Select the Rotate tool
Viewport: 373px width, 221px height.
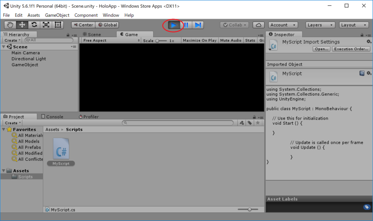[x=34, y=25]
